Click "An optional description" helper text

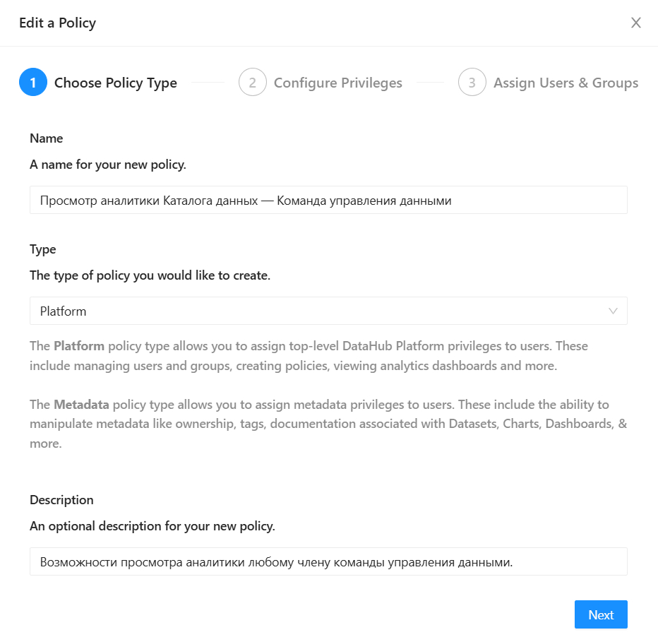click(152, 526)
